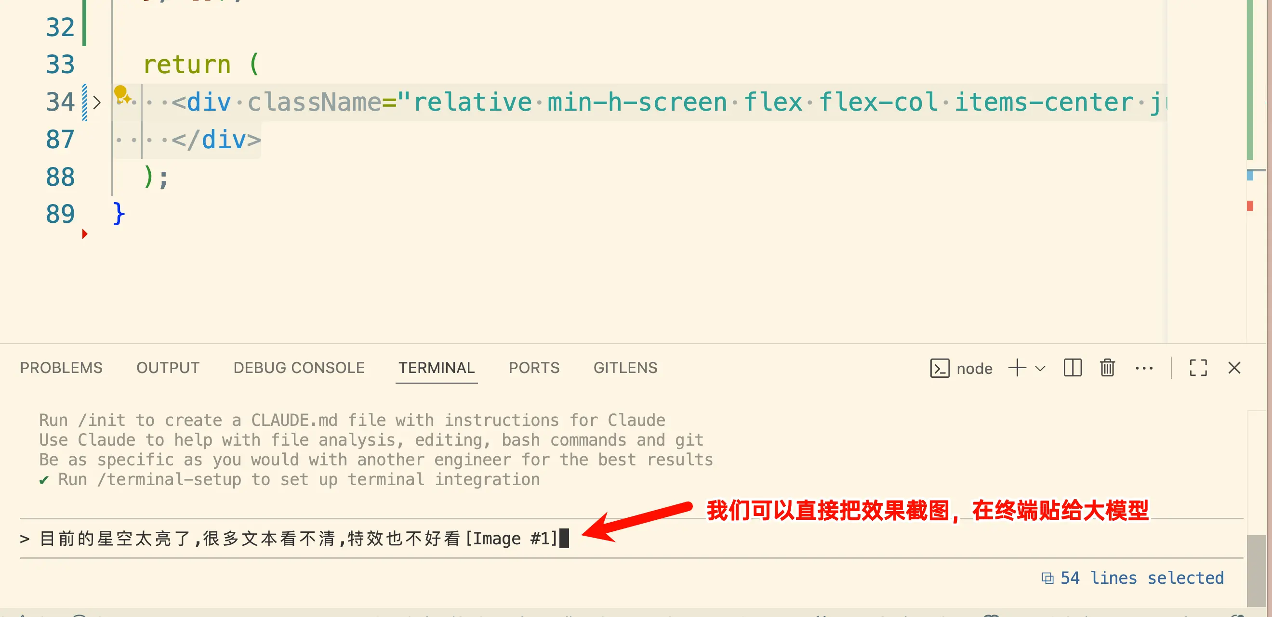Close the bottom panel
Screen dimensions: 1272x617
(1234, 368)
